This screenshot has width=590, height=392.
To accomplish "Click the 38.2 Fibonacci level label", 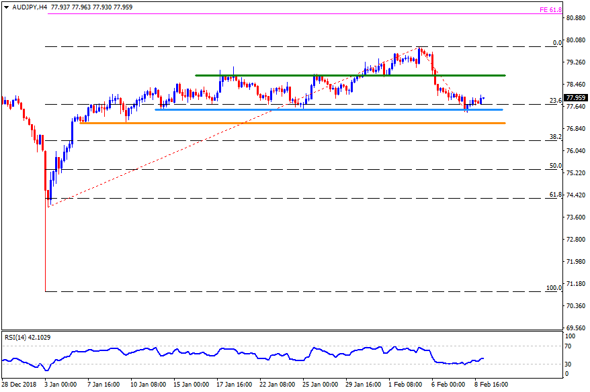I will pyautogui.click(x=555, y=137).
